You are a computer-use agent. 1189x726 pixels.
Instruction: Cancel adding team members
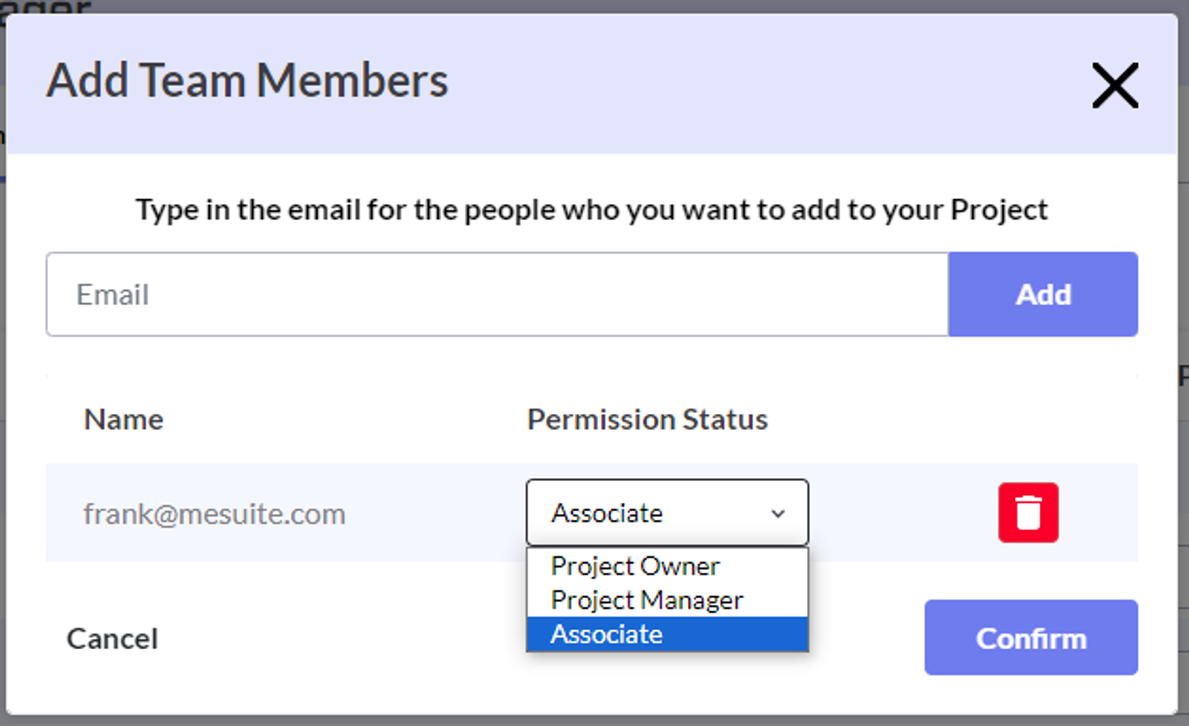pyautogui.click(x=112, y=639)
